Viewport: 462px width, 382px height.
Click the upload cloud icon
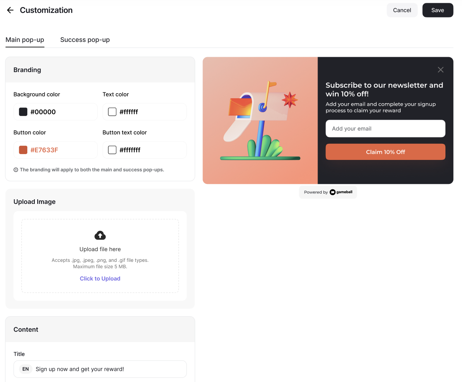(x=100, y=235)
